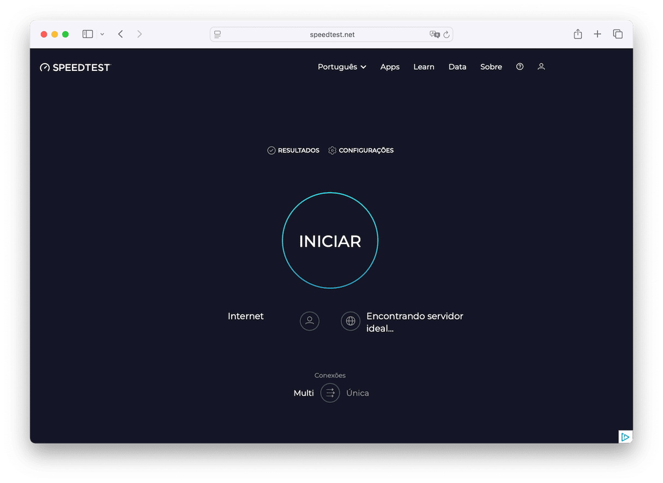Open the Apps menu item
The width and height of the screenshot is (663, 483).
(x=390, y=67)
